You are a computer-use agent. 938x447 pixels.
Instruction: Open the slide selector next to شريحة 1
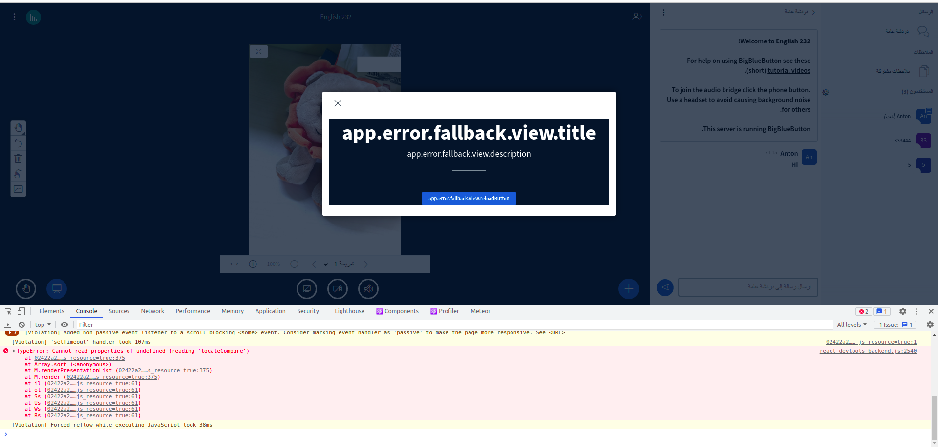point(325,264)
